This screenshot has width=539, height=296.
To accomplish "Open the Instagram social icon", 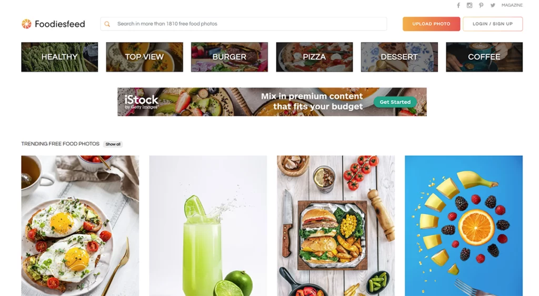I will [469, 5].
